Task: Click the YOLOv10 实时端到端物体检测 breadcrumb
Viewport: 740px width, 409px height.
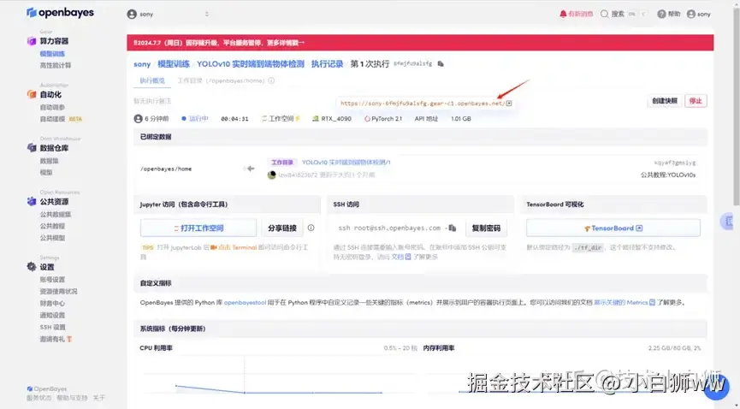Action: point(251,64)
